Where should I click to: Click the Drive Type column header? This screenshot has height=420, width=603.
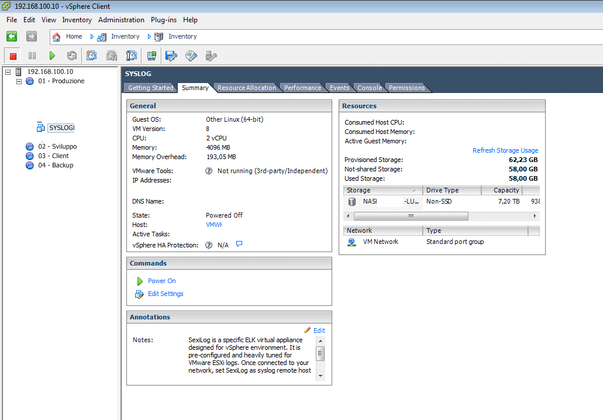pos(452,190)
